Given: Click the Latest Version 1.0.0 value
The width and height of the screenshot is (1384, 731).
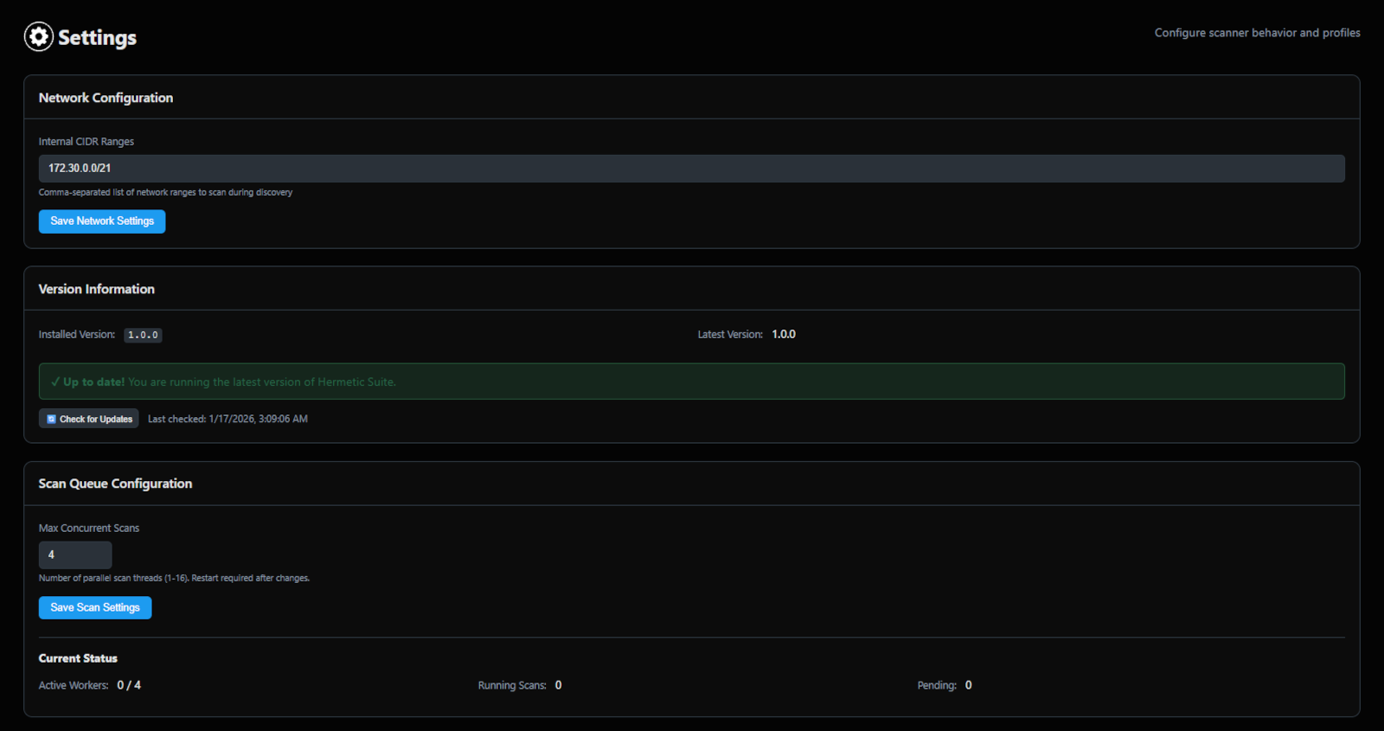Looking at the screenshot, I should pos(784,334).
